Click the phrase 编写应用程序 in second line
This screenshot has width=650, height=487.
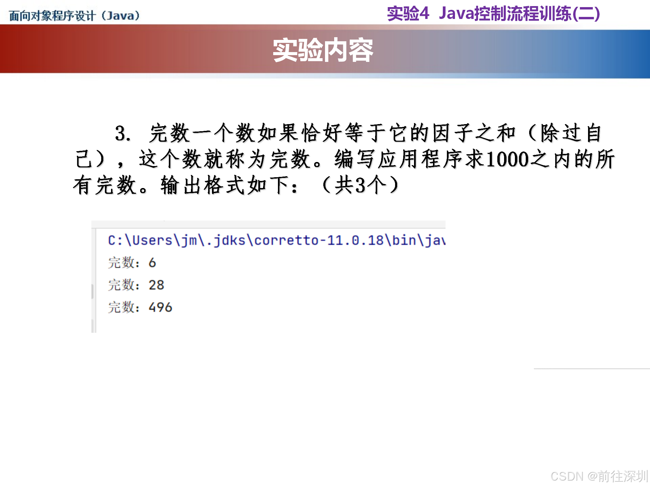tap(399, 159)
